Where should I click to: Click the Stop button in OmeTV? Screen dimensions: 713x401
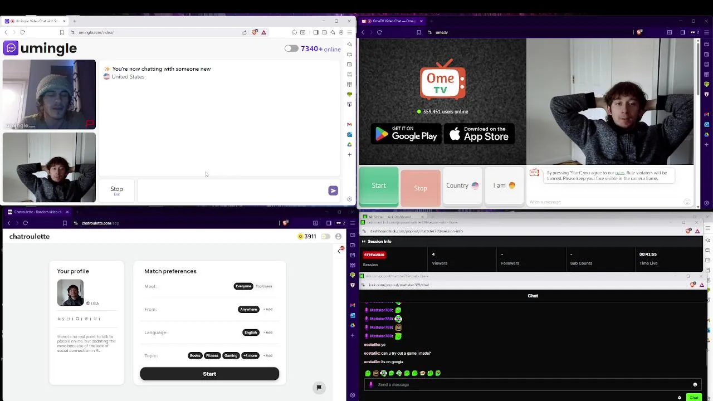click(421, 188)
